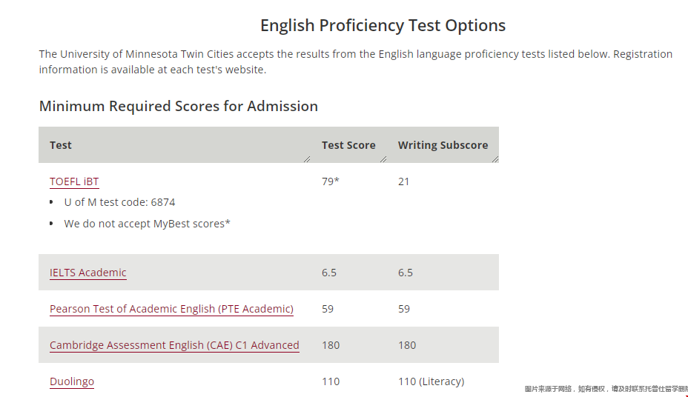Click the image source watermark text
This screenshot has height=397, width=688.
click(x=606, y=389)
